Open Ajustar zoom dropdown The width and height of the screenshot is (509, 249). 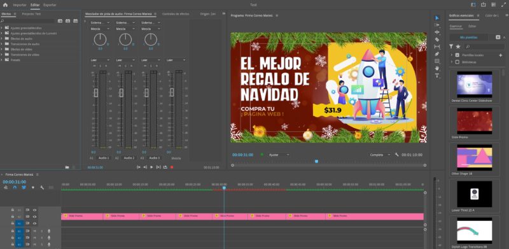(x=279, y=155)
